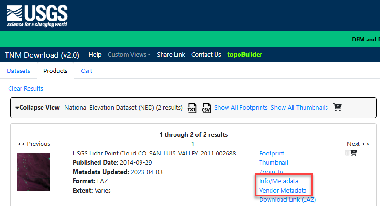Export results as TXT file icon

click(x=192, y=108)
